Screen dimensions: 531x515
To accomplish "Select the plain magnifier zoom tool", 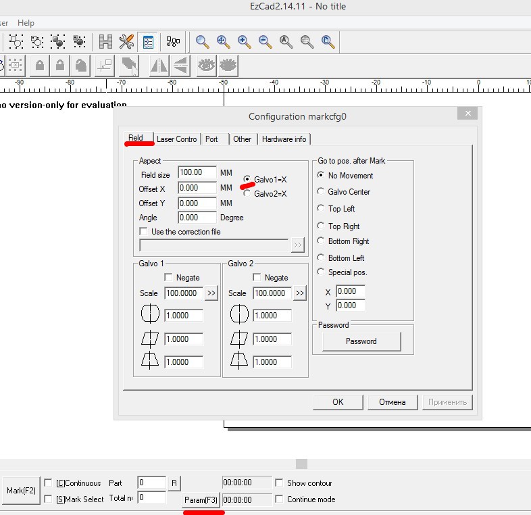I will pyautogui.click(x=202, y=42).
